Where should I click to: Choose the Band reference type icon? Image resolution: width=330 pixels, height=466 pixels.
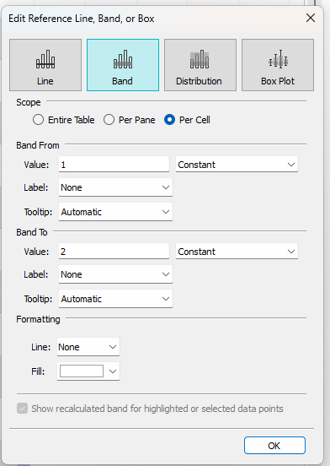click(x=123, y=65)
